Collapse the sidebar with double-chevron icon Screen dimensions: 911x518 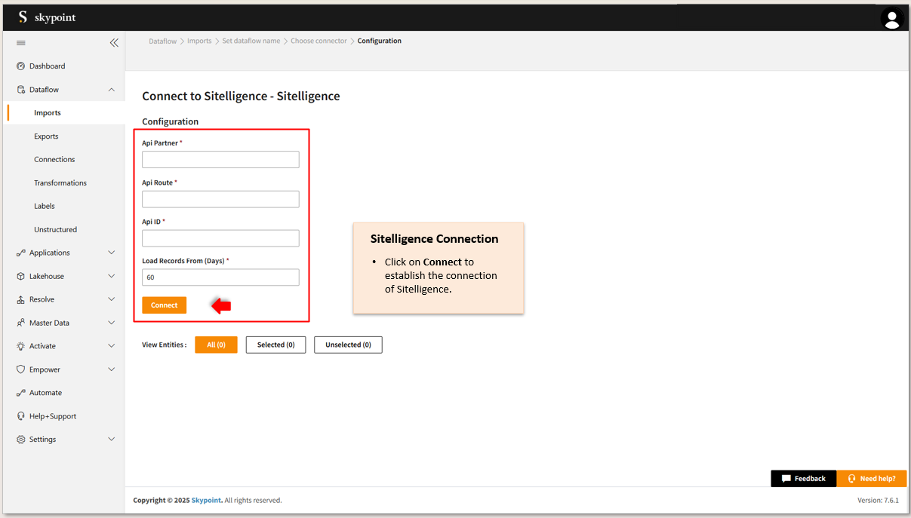tap(114, 43)
